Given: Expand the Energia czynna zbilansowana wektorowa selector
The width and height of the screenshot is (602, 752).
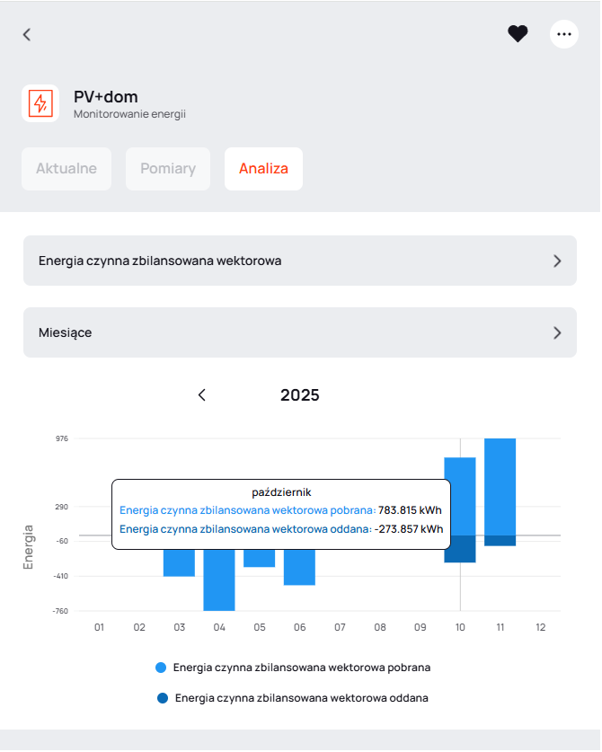Looking at the screenshot, I should tap(299, 261).
